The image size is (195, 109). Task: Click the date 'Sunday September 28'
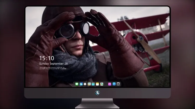(54, 64)
